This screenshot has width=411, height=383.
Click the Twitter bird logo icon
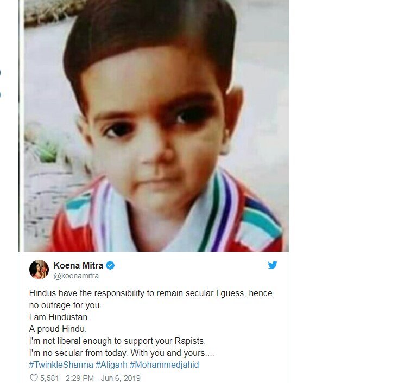coord(273,265)
